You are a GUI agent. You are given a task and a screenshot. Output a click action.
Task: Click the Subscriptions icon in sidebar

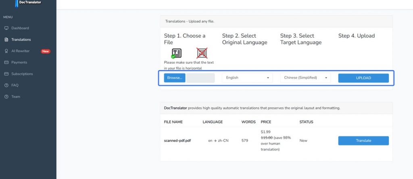coord(6,74)
